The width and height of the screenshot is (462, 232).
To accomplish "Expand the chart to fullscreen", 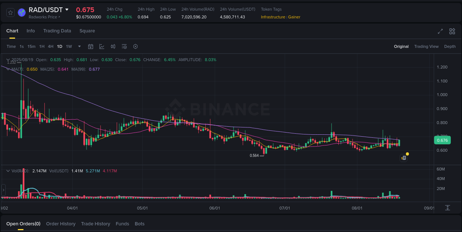I will [440, 32].
